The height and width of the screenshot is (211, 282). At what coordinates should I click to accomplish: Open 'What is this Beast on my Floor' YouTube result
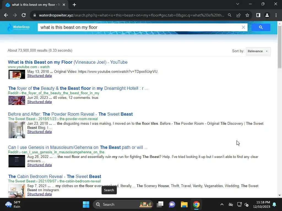[68, 62]
